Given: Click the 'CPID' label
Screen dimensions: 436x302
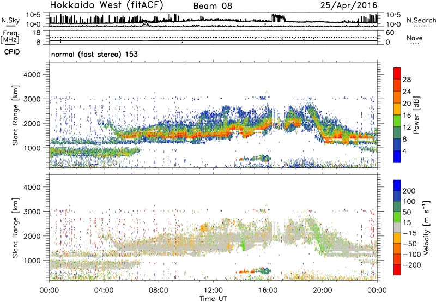Looking at the screenshot, I should coord(12,52).
